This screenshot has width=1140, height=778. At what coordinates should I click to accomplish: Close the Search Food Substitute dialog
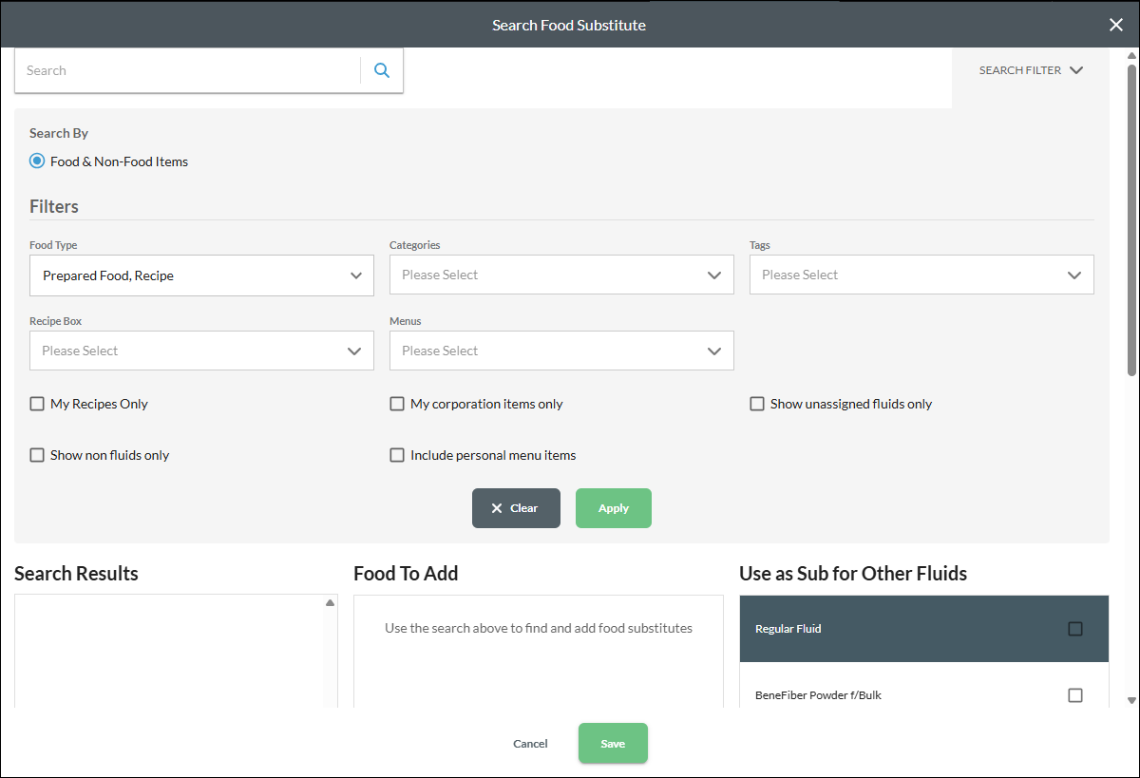(x=1116, y=25)
